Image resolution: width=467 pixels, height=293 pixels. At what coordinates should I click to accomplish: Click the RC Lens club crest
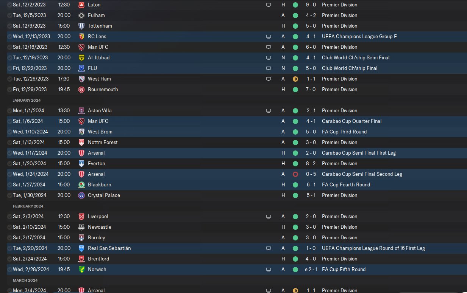coord(81,37)
